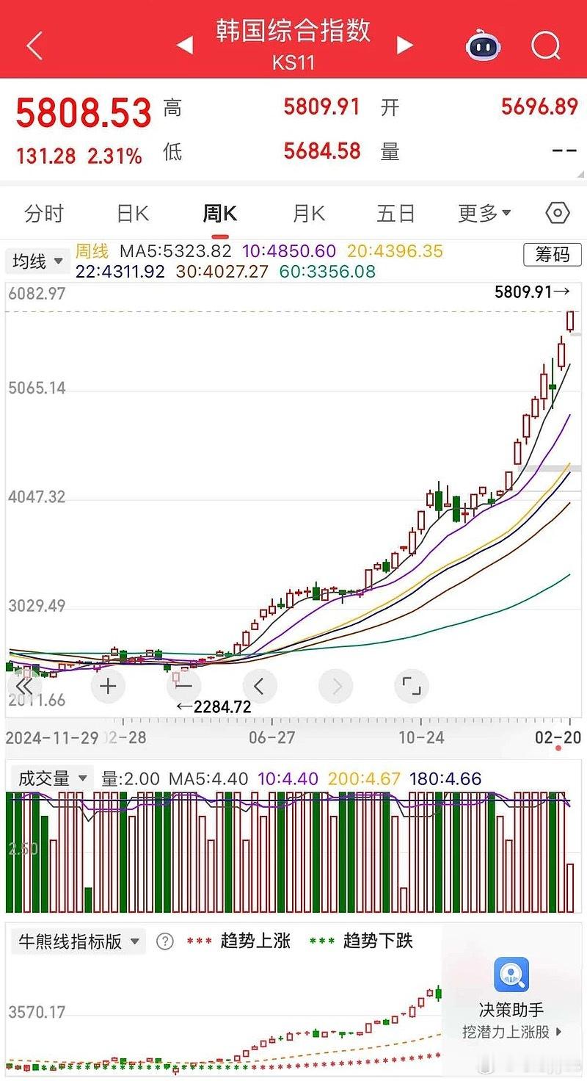The width and height of the screenshot is (587, 1081).
Task: Enter fullscreen chart mode
Action: [411, 686]
